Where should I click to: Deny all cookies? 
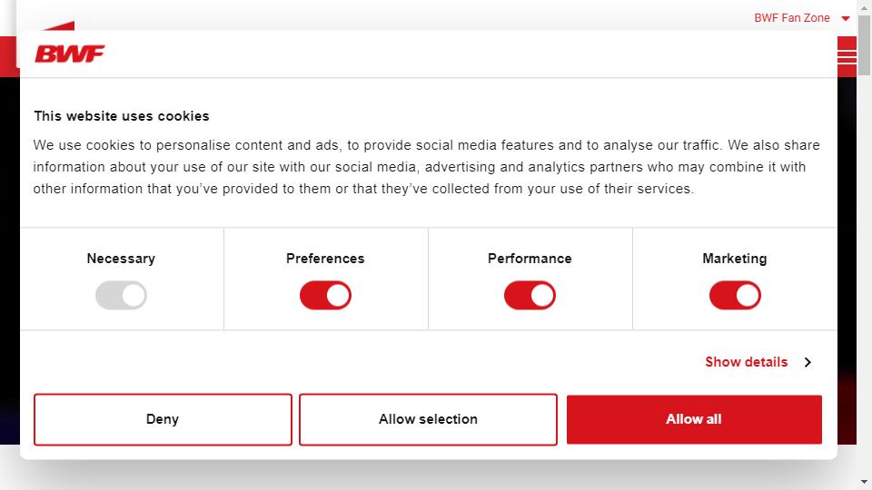pos(163,419)
